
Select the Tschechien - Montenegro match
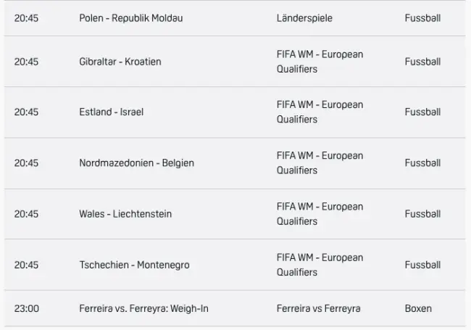point(134,265)
